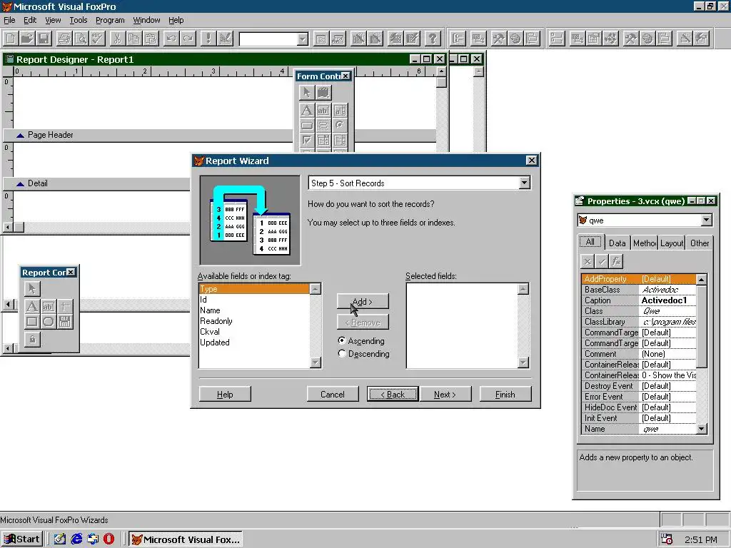Click the Open folder toolbar icon
Screen dimensions: 731x548
pyautogui.click(x=28, y=39)
